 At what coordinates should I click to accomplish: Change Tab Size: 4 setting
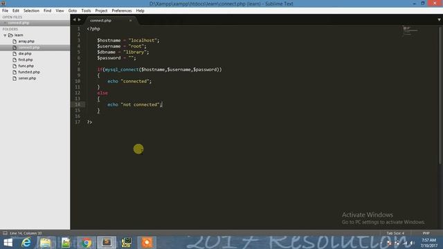(395, 233)
